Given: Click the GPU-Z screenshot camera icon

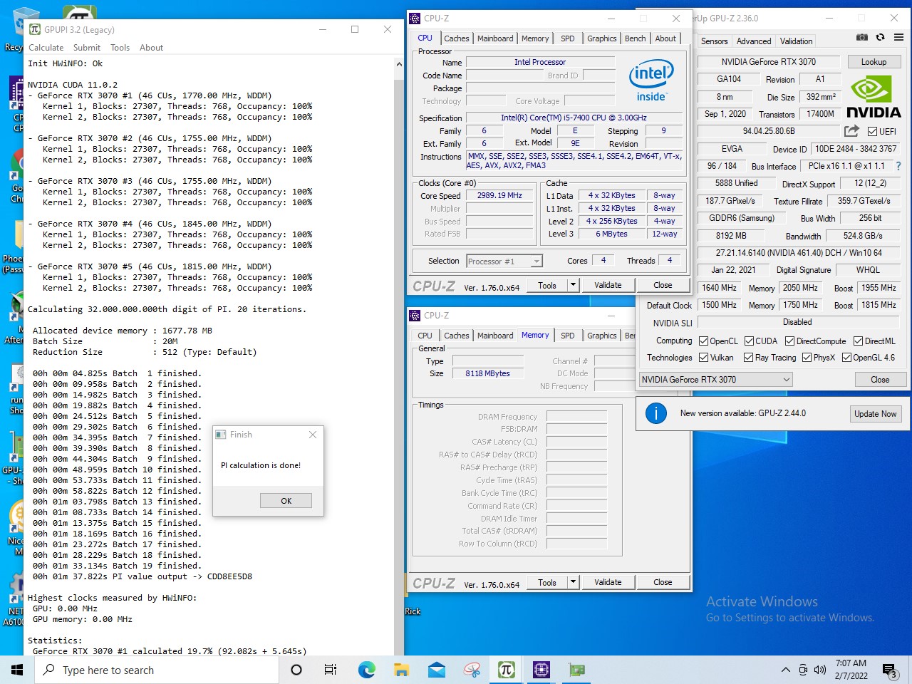Looking at the screenshot, I should point(861,37).
